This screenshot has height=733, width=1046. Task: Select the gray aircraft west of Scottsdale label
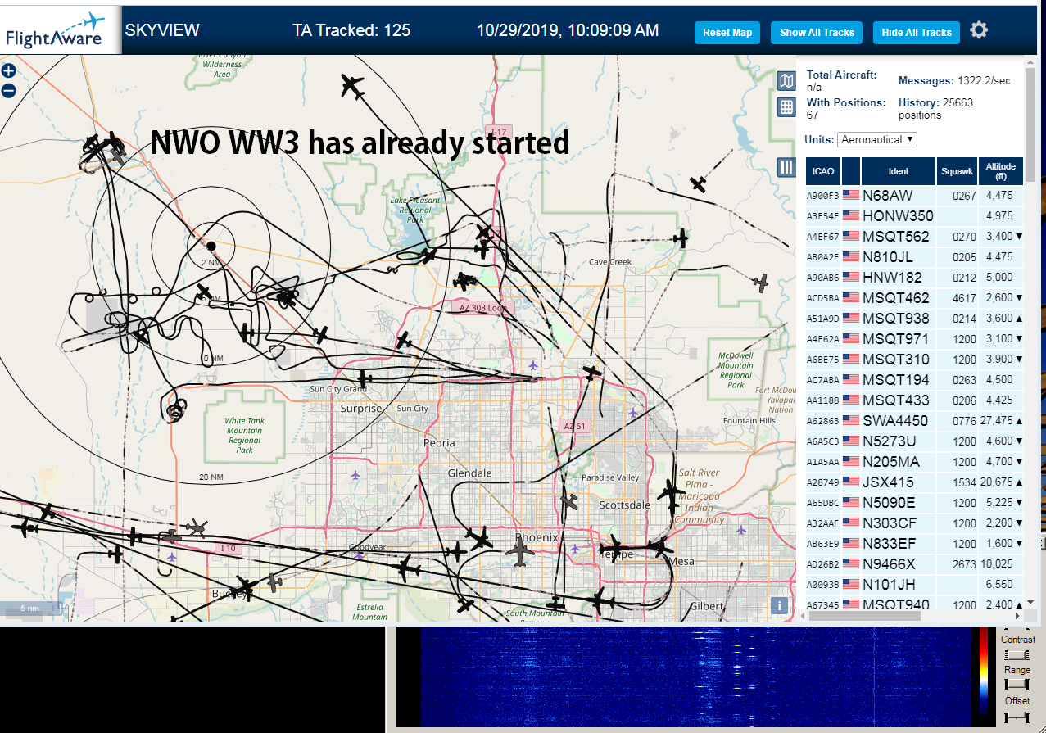click(x=570, y=500)
